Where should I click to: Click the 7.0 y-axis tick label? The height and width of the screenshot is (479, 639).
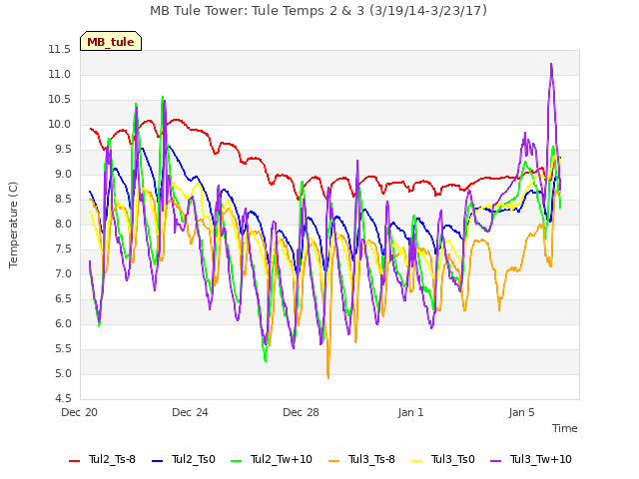(x=63, y=274)
